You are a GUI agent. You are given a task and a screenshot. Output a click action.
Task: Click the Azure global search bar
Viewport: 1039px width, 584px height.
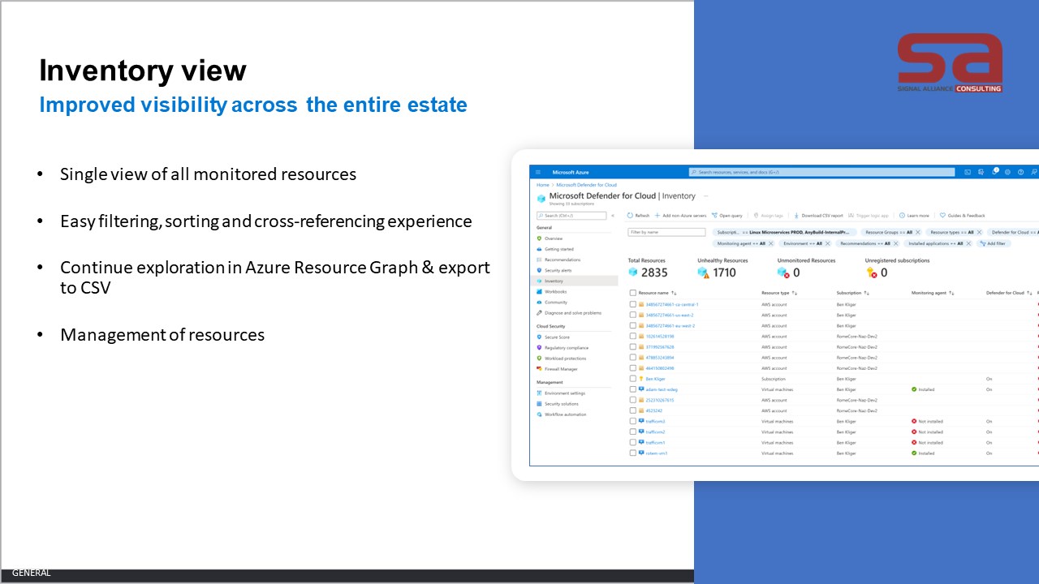tap(821, 172)
